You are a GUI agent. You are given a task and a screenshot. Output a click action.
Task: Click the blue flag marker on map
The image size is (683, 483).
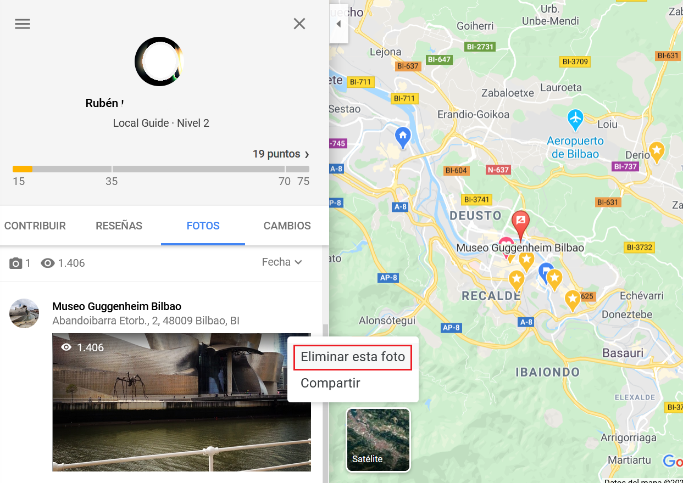click(545, 272)
